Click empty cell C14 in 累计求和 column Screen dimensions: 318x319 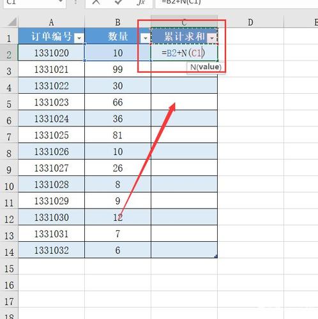(x=185, y=250)
